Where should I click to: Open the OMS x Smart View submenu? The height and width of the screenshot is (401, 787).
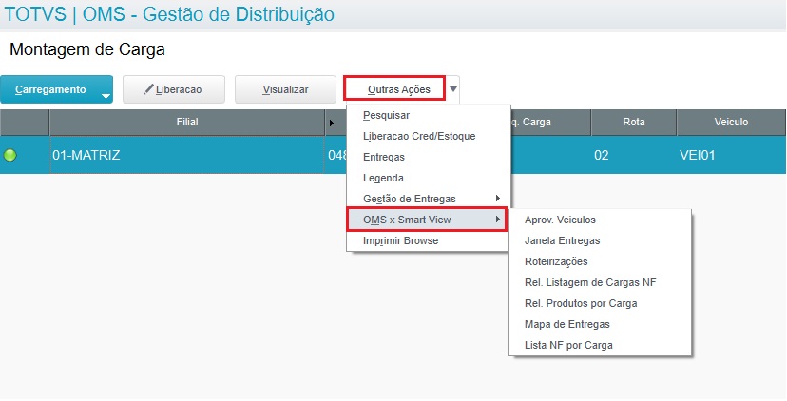(427, 220)
